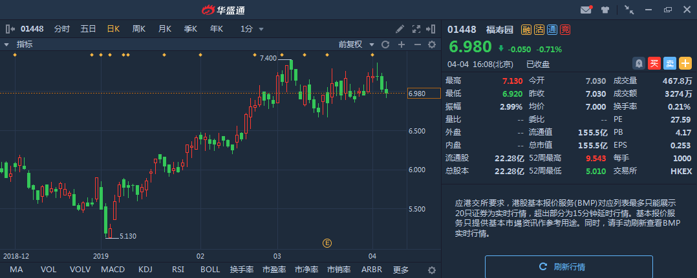The width and height of the screenshot is (697, 278).
Task: Switch to 周K weekly chart tab
Action: (x=138, y=29)
